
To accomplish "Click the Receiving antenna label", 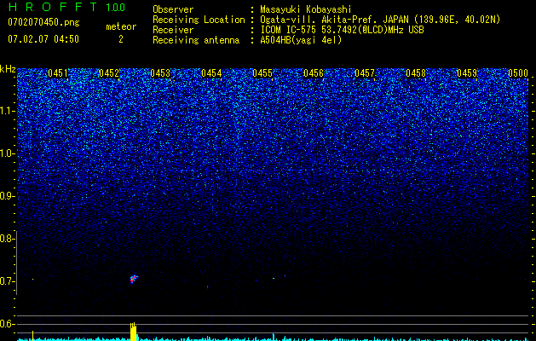I will click(x=196, y=40).
